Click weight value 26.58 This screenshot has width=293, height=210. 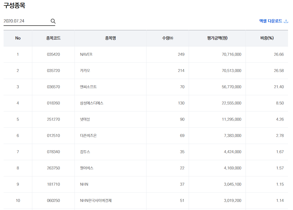point(279,71)
